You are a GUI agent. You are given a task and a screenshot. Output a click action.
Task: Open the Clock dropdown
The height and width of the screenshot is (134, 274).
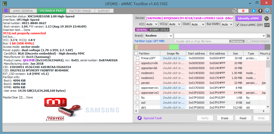pos(198,24)
